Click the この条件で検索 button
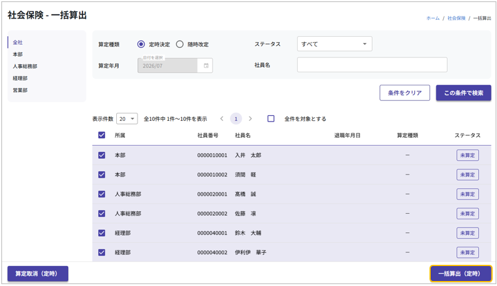This screenshot has height=286, width=497. coord(463,93)
